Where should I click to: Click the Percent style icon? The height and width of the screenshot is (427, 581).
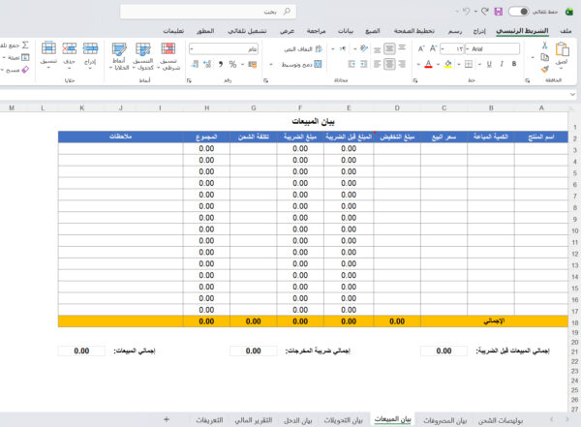coord(232,65)
